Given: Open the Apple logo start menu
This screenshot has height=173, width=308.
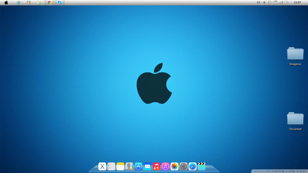Looking at the screenshot, I should tap(6, 2).
